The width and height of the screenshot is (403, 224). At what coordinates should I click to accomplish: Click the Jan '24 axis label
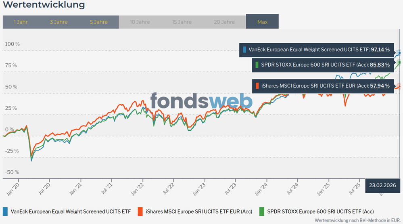[x=261, y=190]
